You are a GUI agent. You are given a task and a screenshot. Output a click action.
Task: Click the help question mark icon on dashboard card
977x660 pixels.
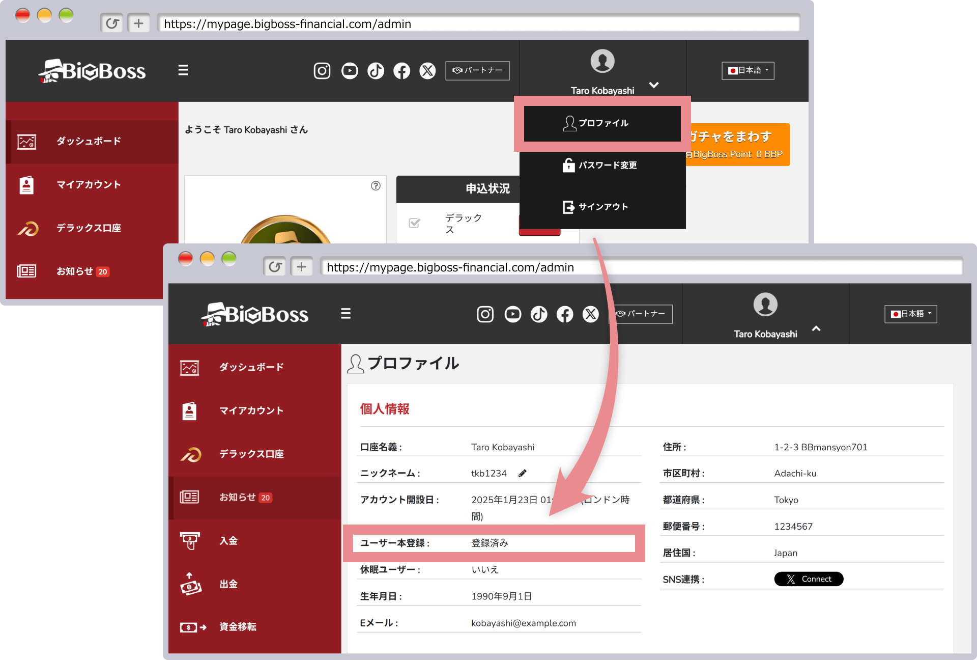(x=376, y=186)
